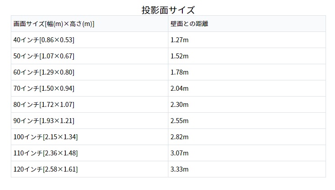The image size is (335, 190).
Task: Select the 1.27m distance cell
Action: [x=179, y=40]
